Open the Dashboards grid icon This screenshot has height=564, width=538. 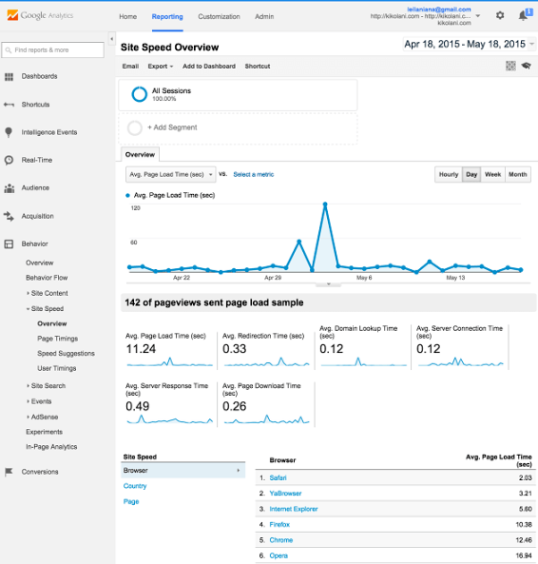pyautogui.click(x=9, y=77)
